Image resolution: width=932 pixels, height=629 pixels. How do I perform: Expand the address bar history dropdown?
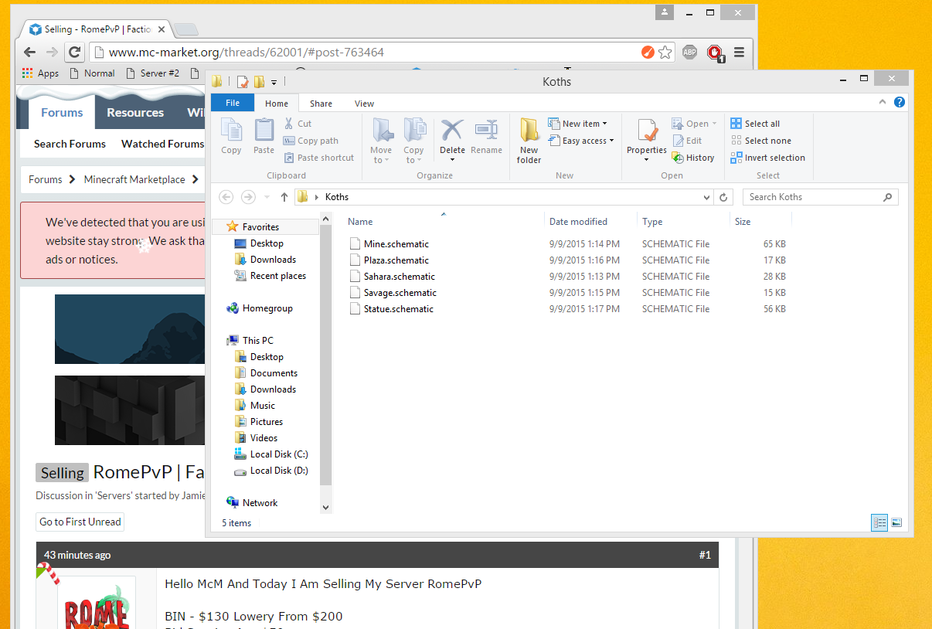[x=706, y=197]
